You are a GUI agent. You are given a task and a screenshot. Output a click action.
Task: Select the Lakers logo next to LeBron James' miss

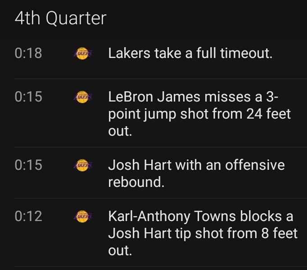tap(82, 97)
